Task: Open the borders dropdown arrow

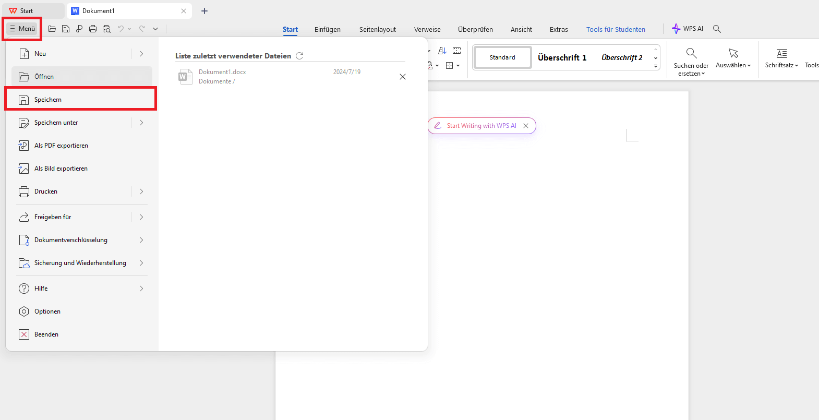Action: tap(458, 66)
